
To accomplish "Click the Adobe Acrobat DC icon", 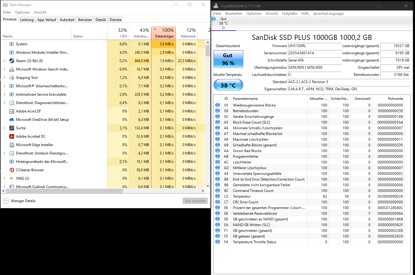I will 12,136.
